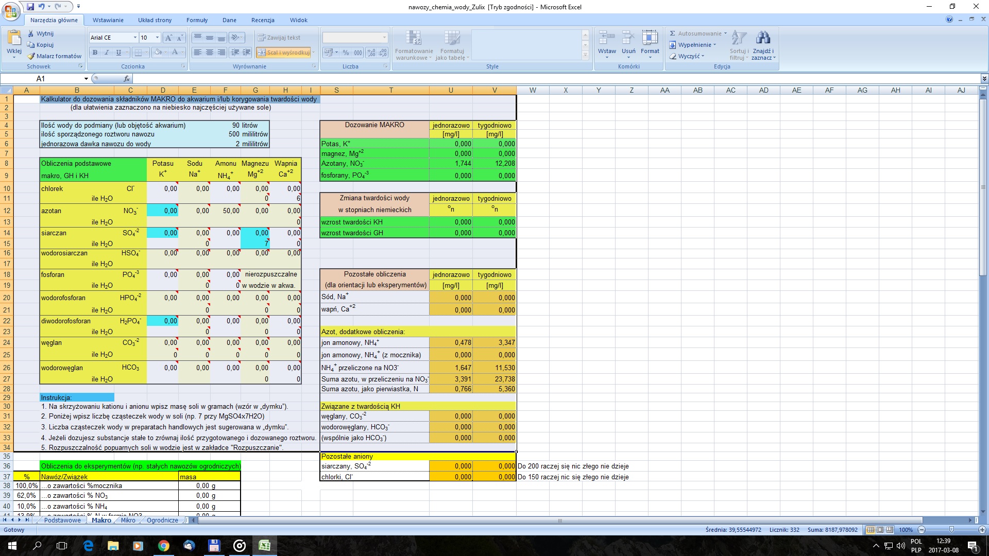The height and width of the screenshot is (556, 989).
Task: Click the Wyczyść clear button
Action: pos(687,56)
